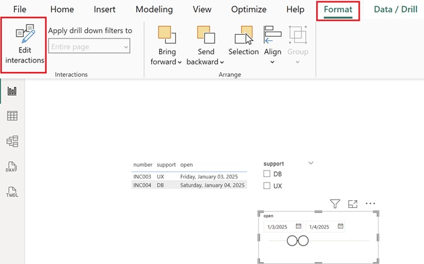Open the Align options
The image size is (424, 264).
273,45
